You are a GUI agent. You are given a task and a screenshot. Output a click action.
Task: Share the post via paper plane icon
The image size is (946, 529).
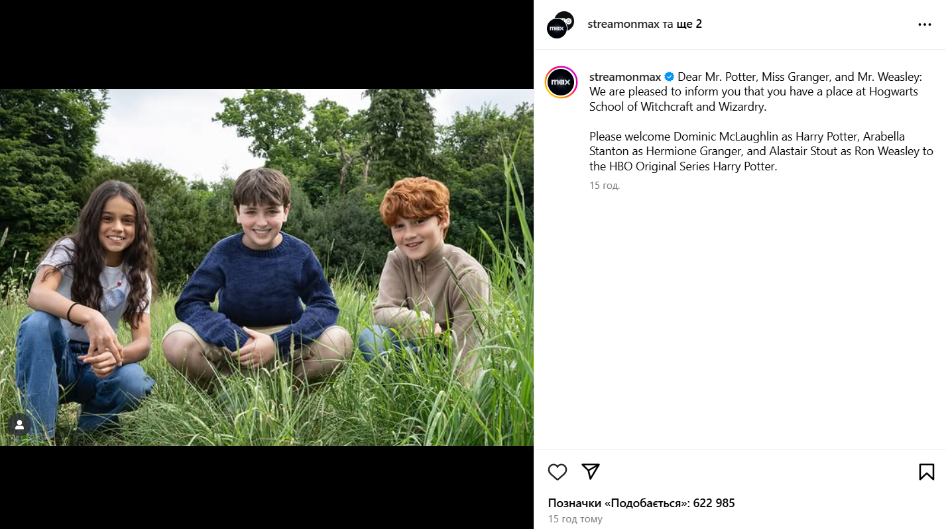point(591,471)
